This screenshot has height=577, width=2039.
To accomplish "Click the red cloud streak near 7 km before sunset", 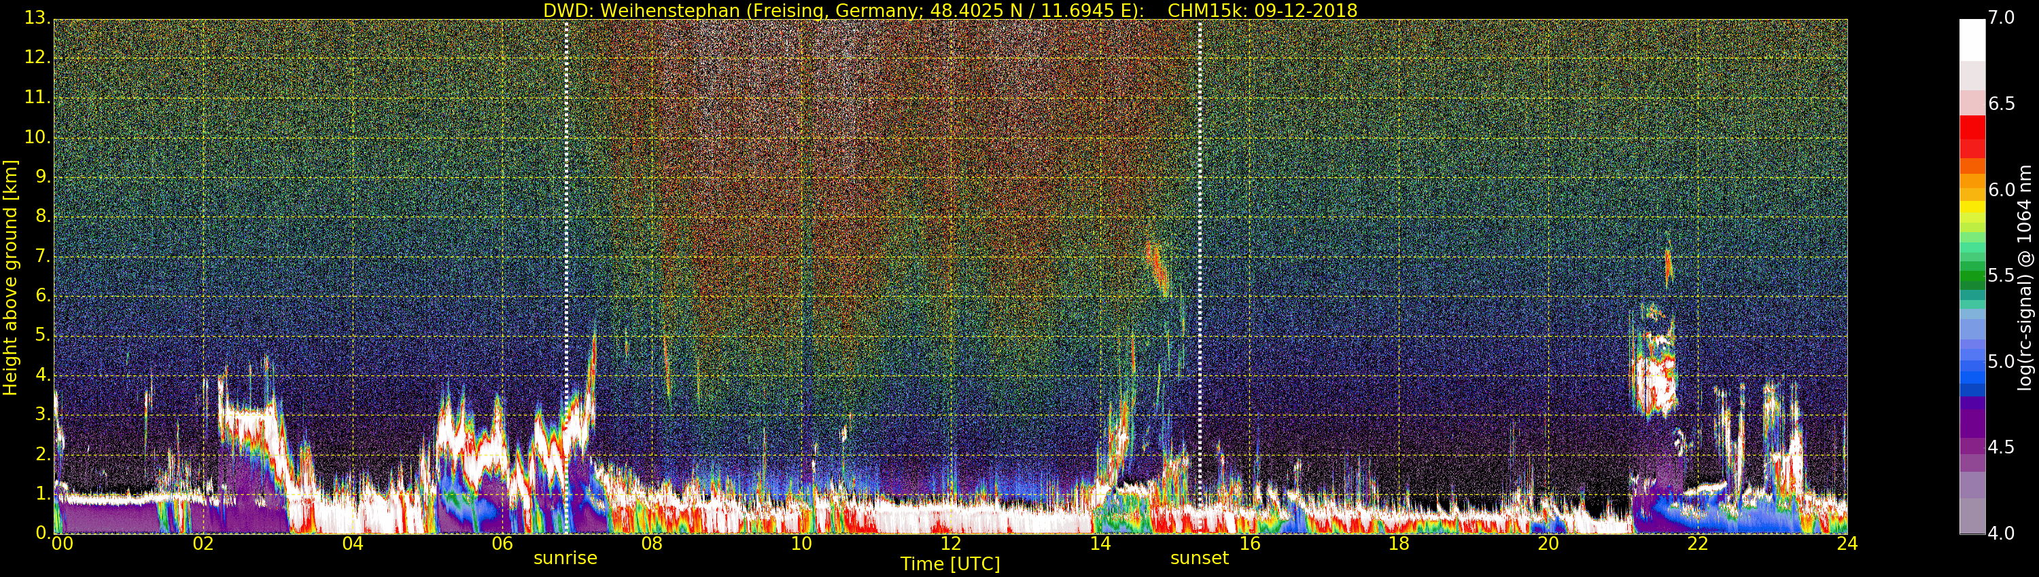I will pos(1158,269).
